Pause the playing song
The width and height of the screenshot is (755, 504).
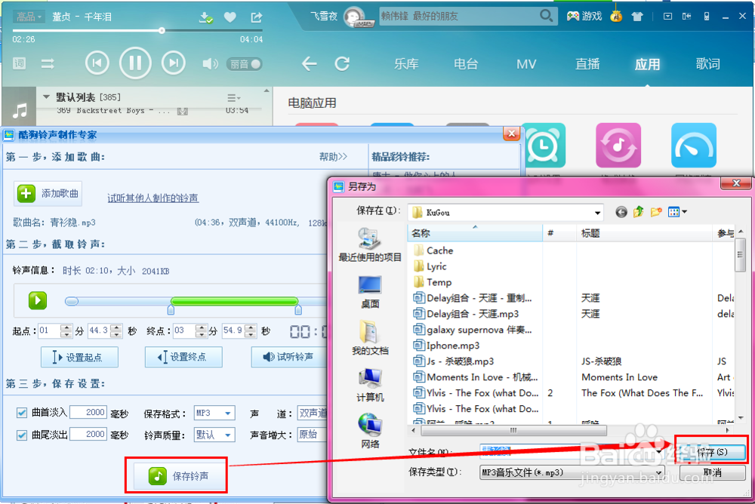(x=135, y=63)
